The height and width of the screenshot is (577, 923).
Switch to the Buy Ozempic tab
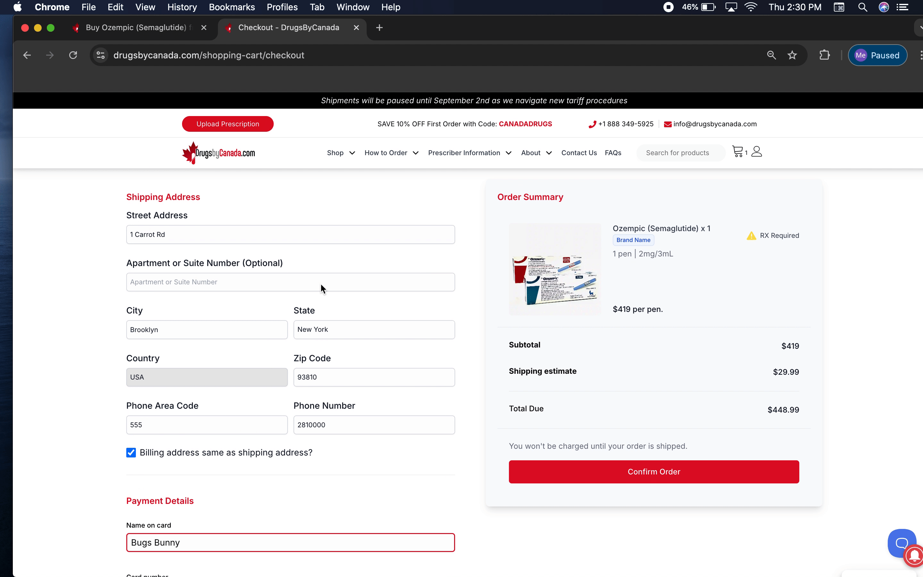tap(136, 28)
